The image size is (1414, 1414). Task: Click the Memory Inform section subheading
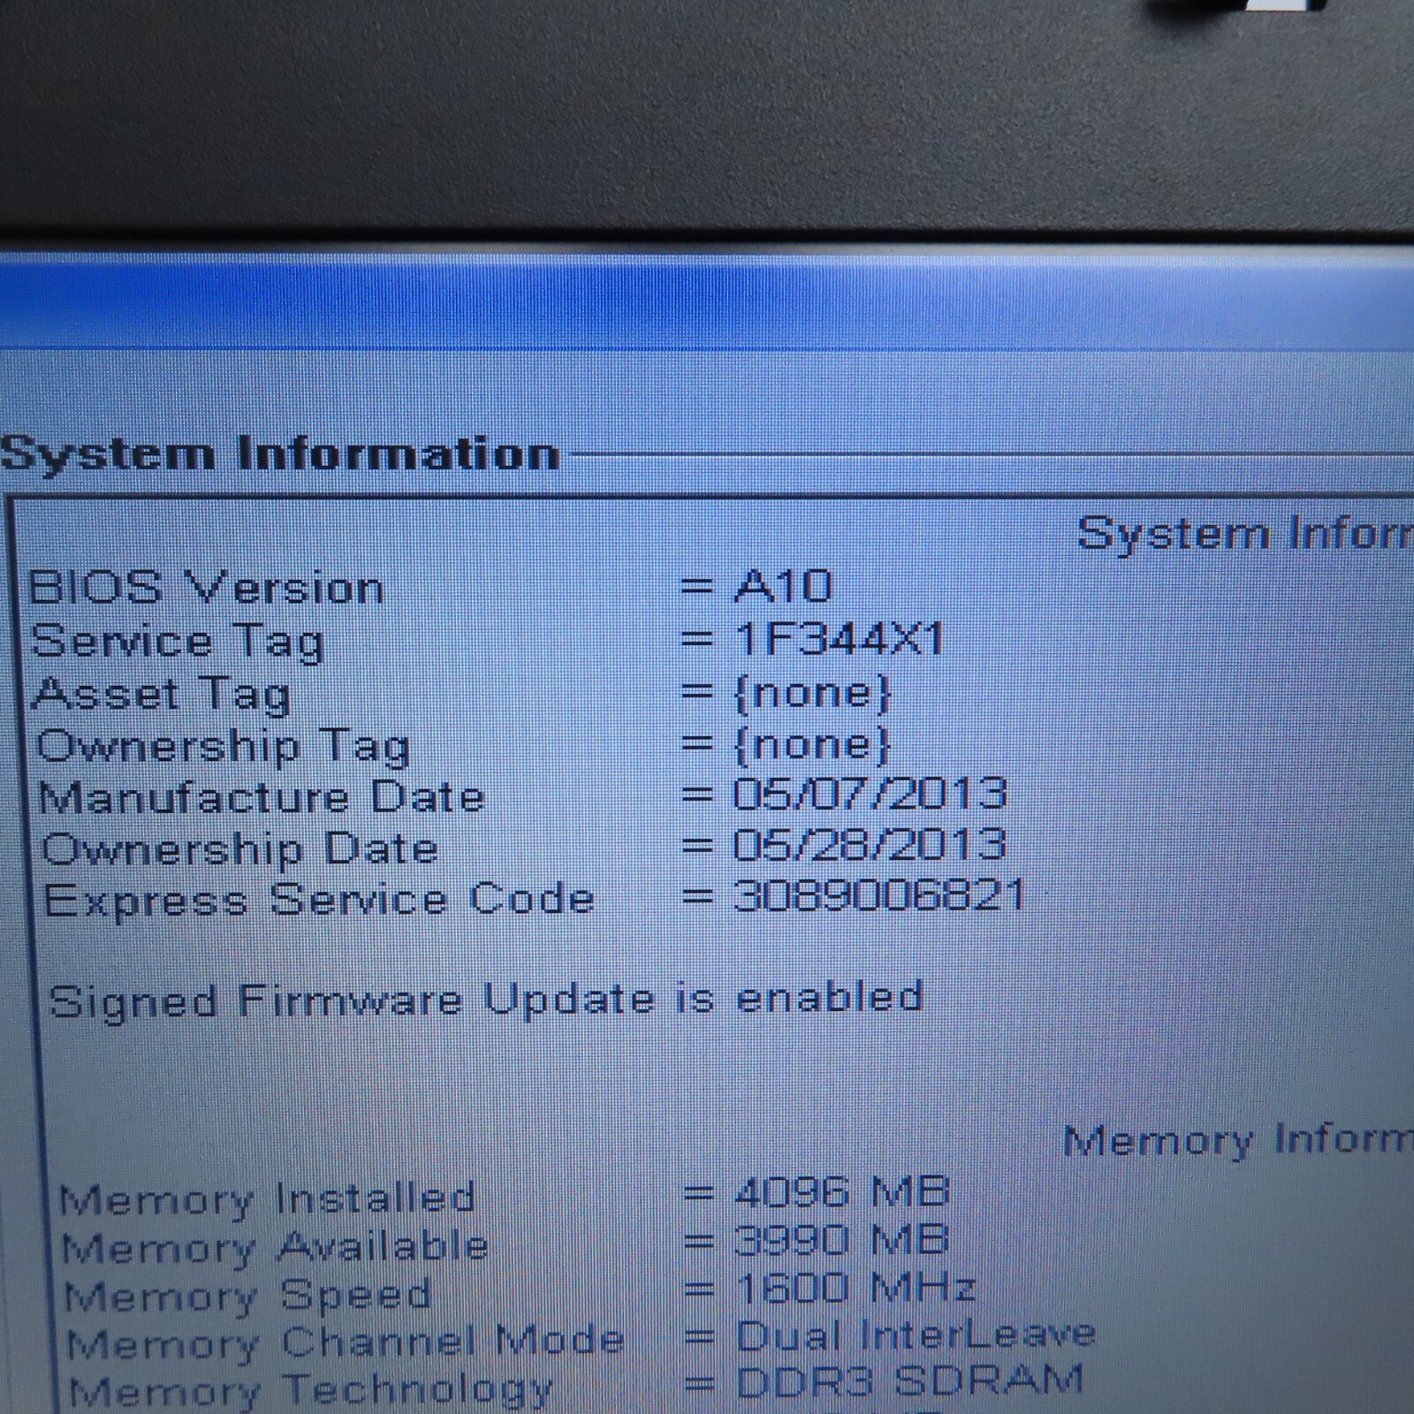point(1237,1141)
